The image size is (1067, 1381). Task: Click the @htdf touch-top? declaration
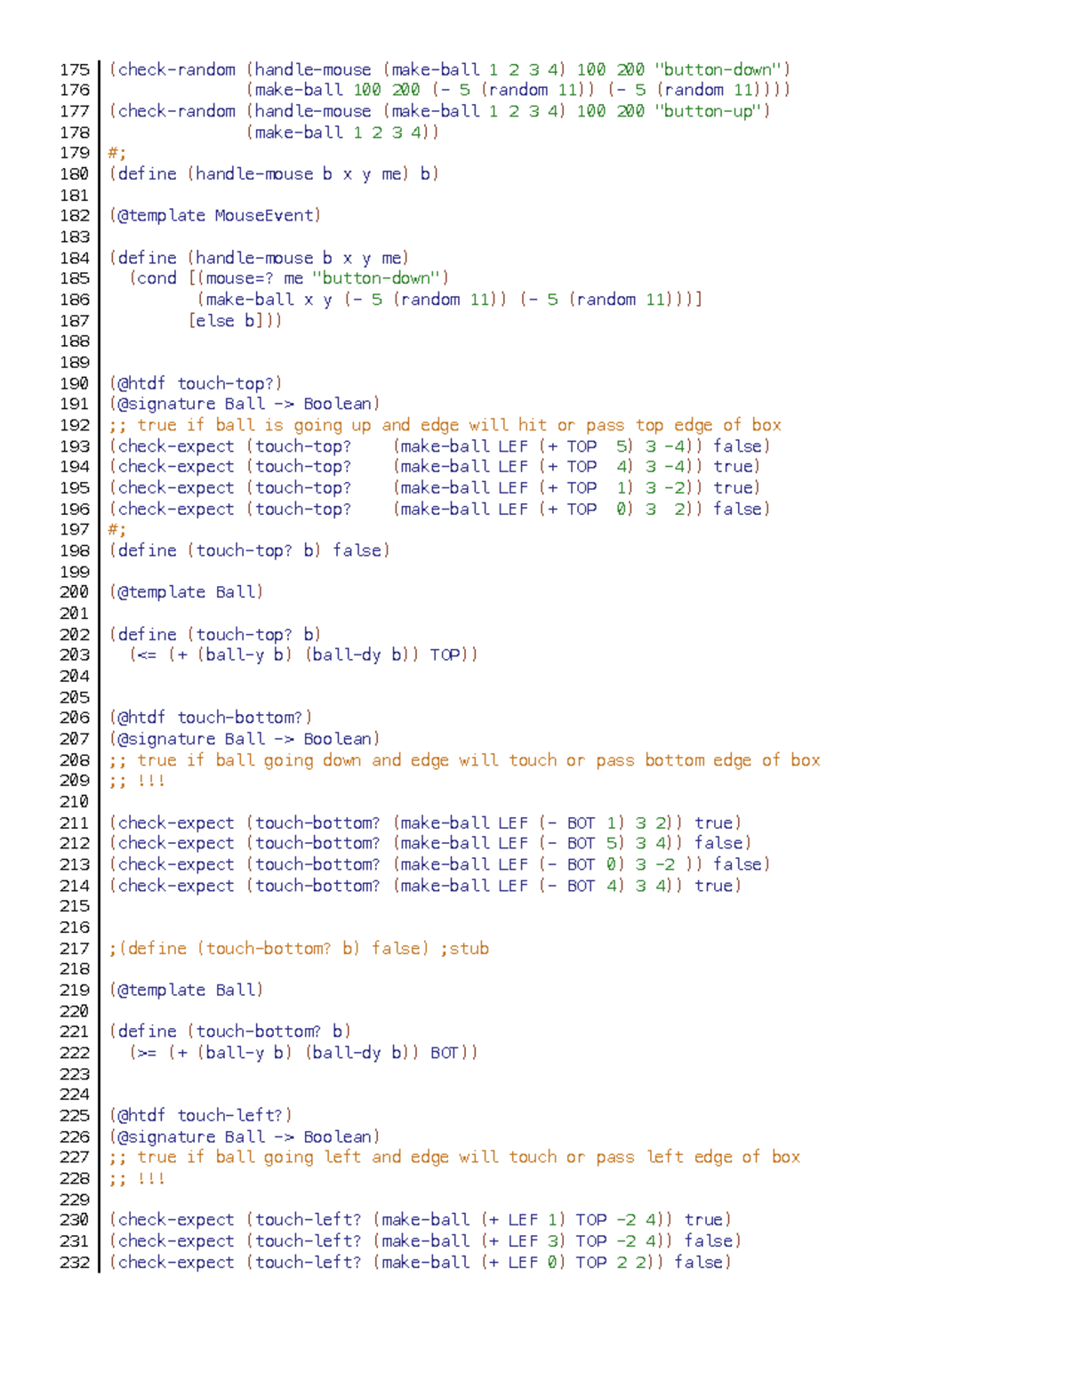194,383
